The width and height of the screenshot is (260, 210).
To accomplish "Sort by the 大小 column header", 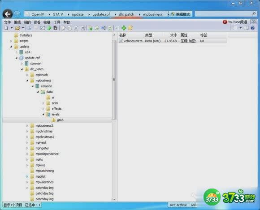I will coord(173,35).
